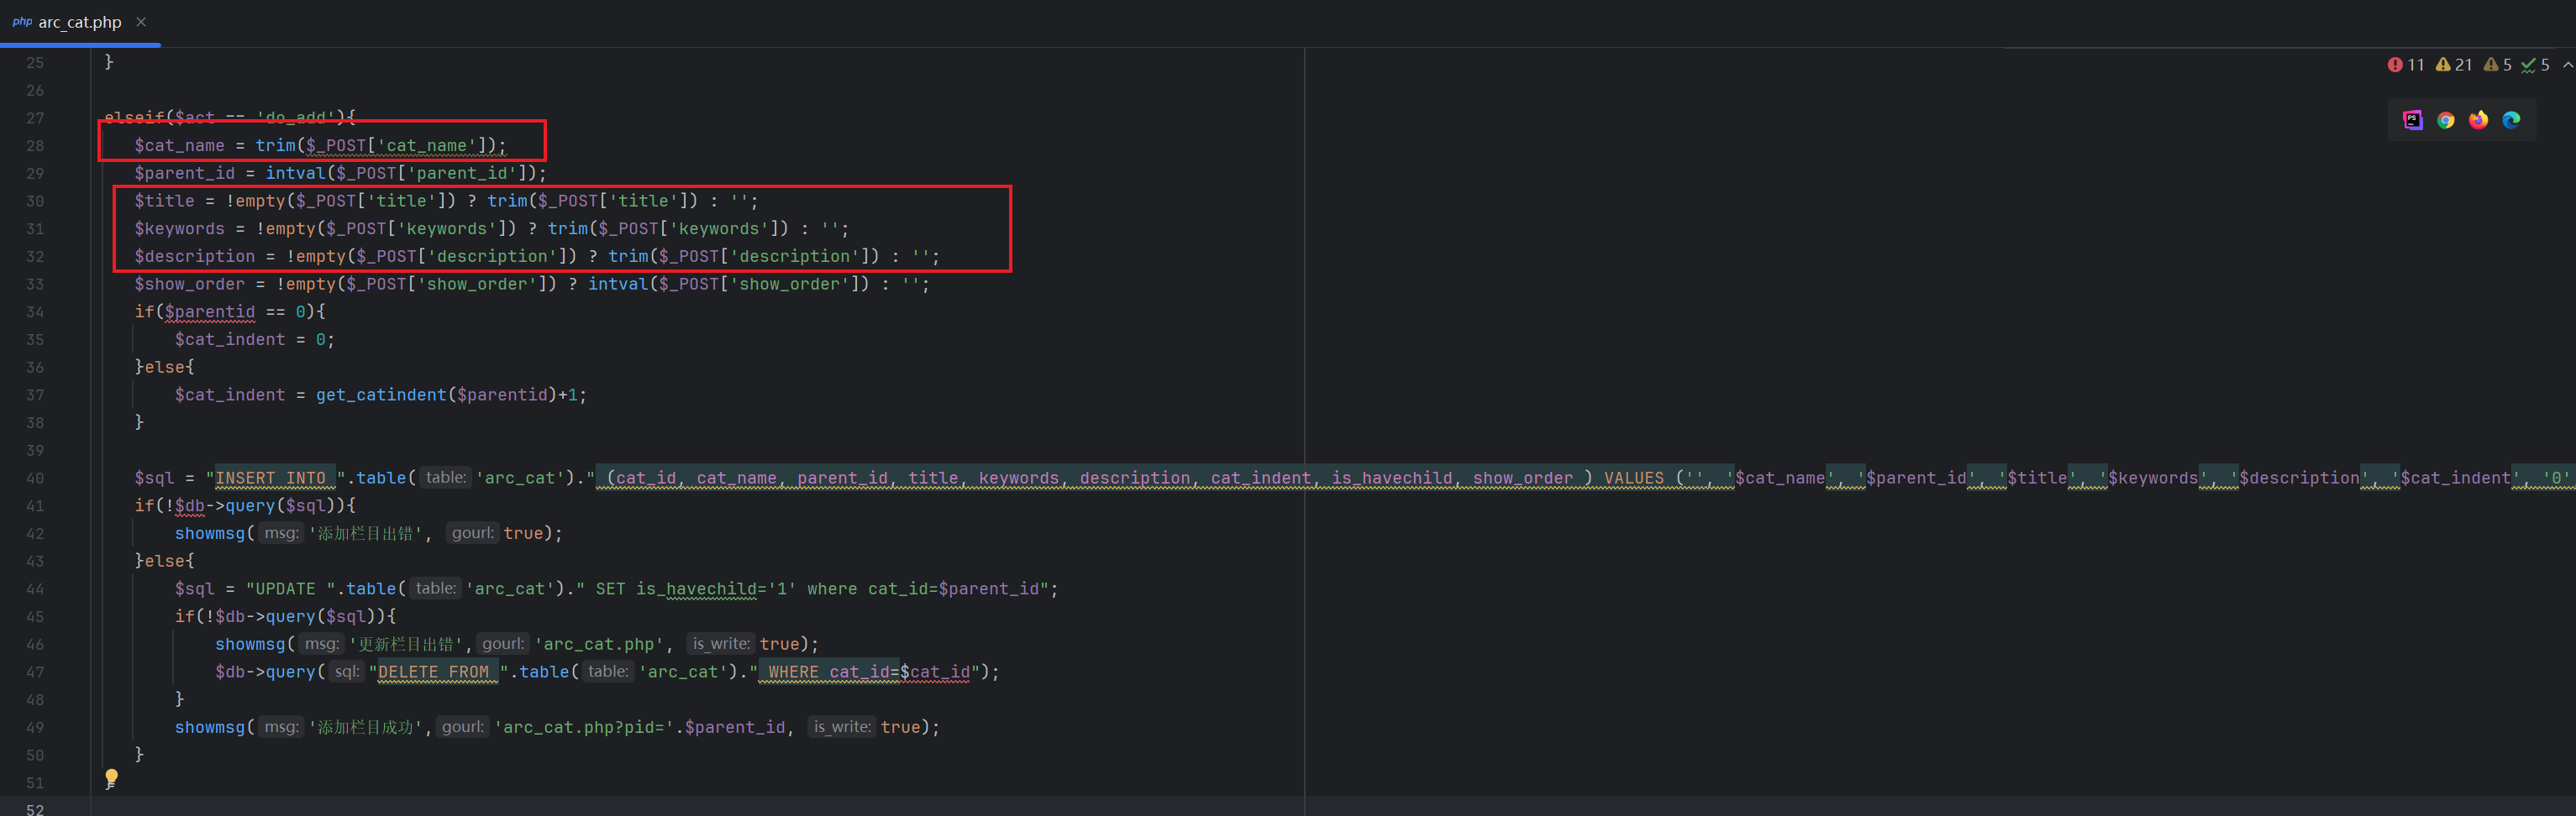
Task: Place cursor on trim call on line 28
Action: [x=275, y=146]
